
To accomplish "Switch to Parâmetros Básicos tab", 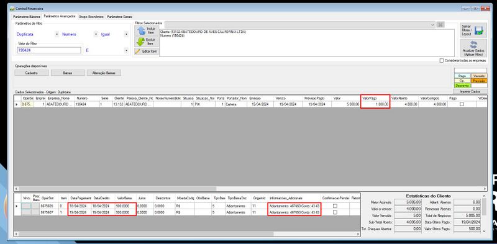I will (x=27, y=17).
